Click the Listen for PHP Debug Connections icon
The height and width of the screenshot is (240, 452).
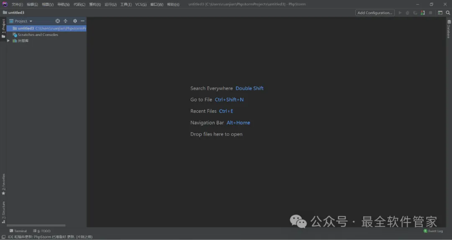423,13
